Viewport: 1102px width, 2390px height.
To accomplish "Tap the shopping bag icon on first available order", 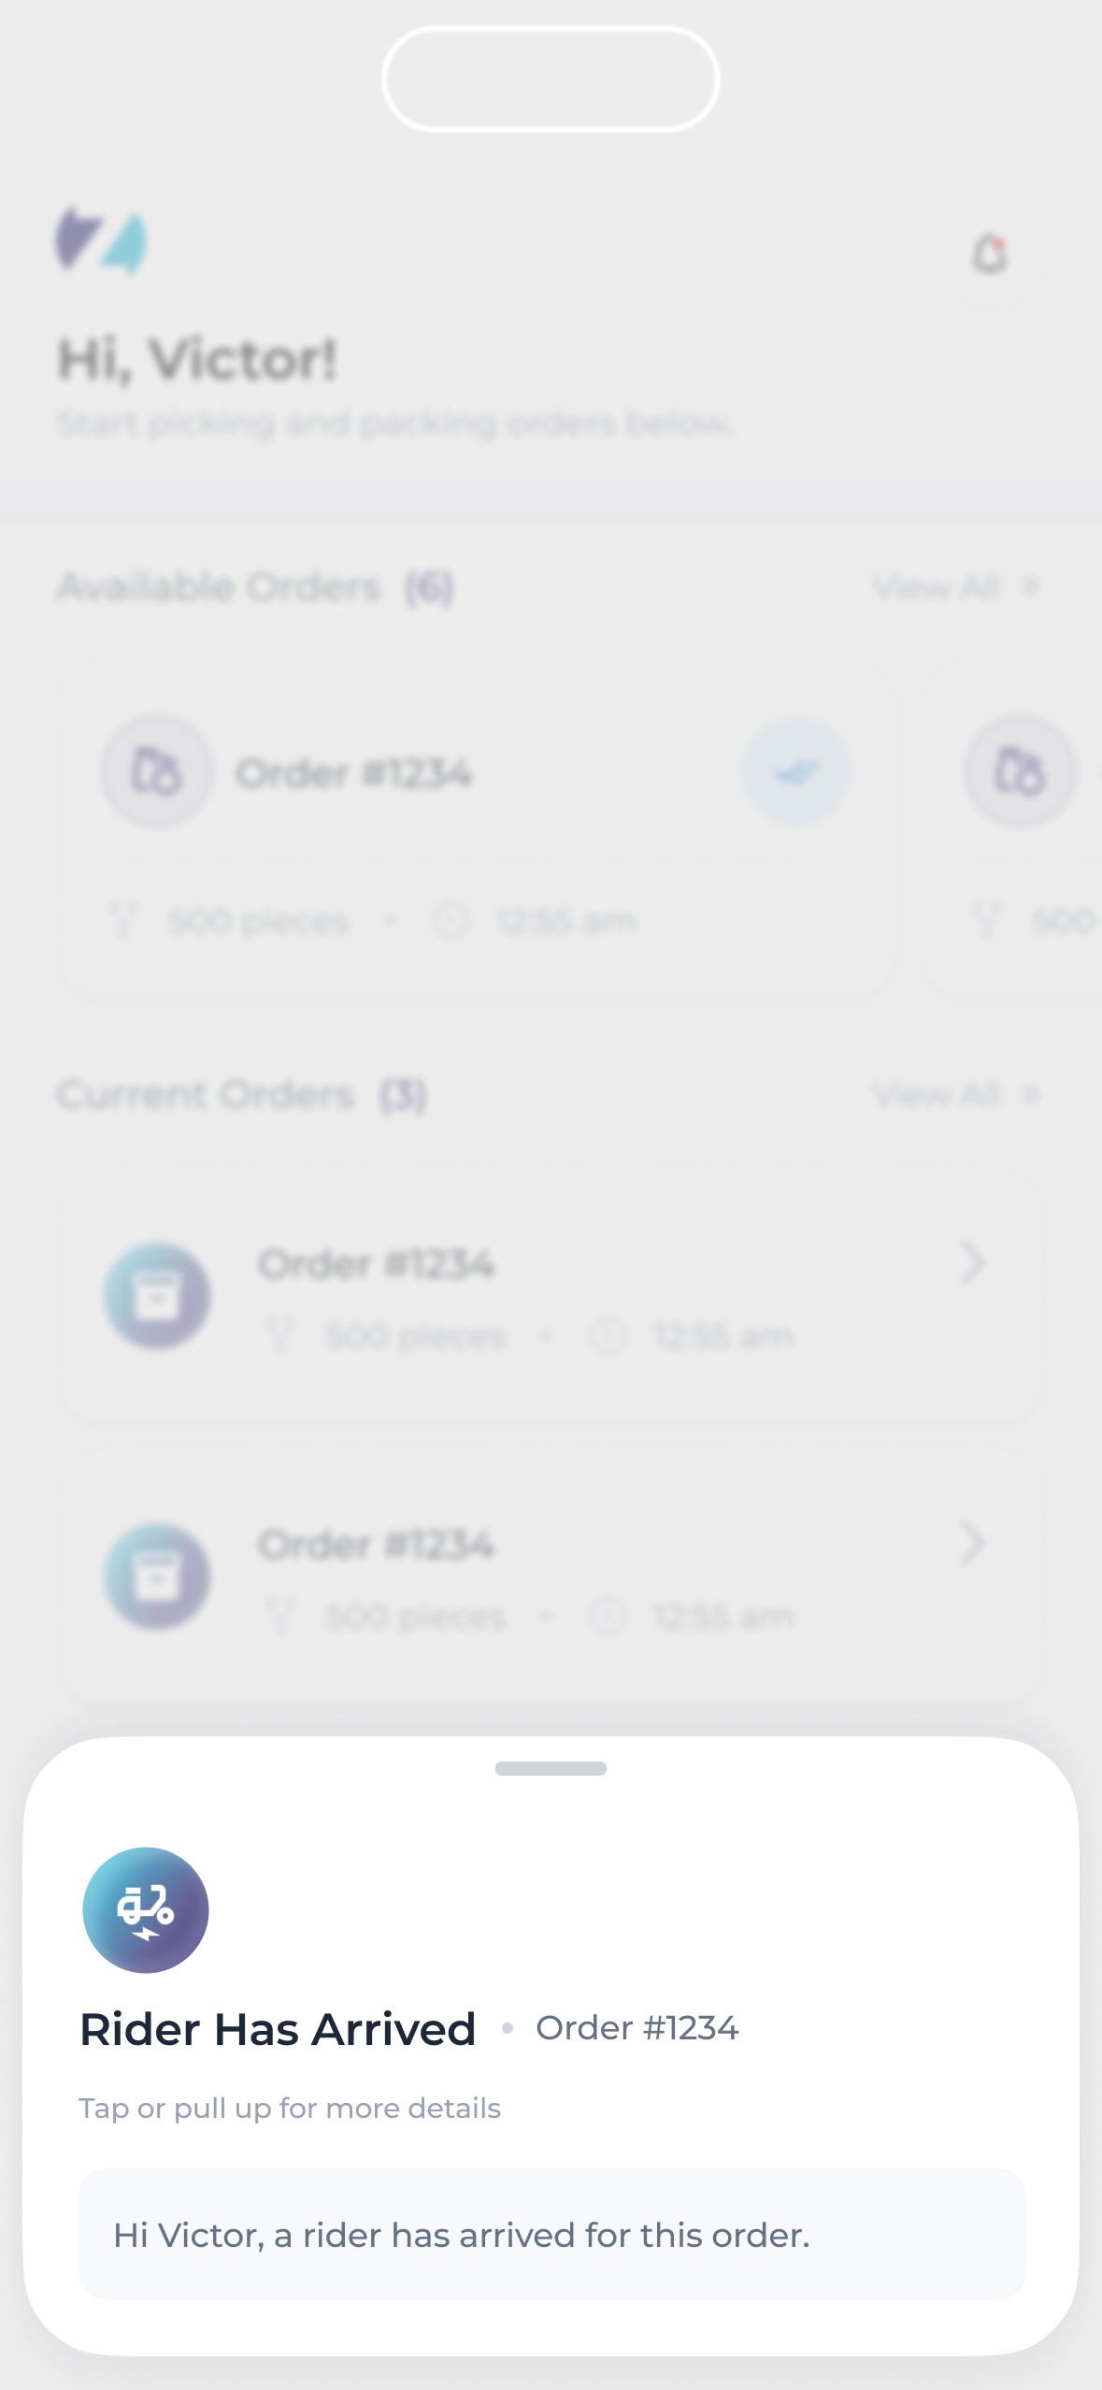I will (x=156, y=771).
